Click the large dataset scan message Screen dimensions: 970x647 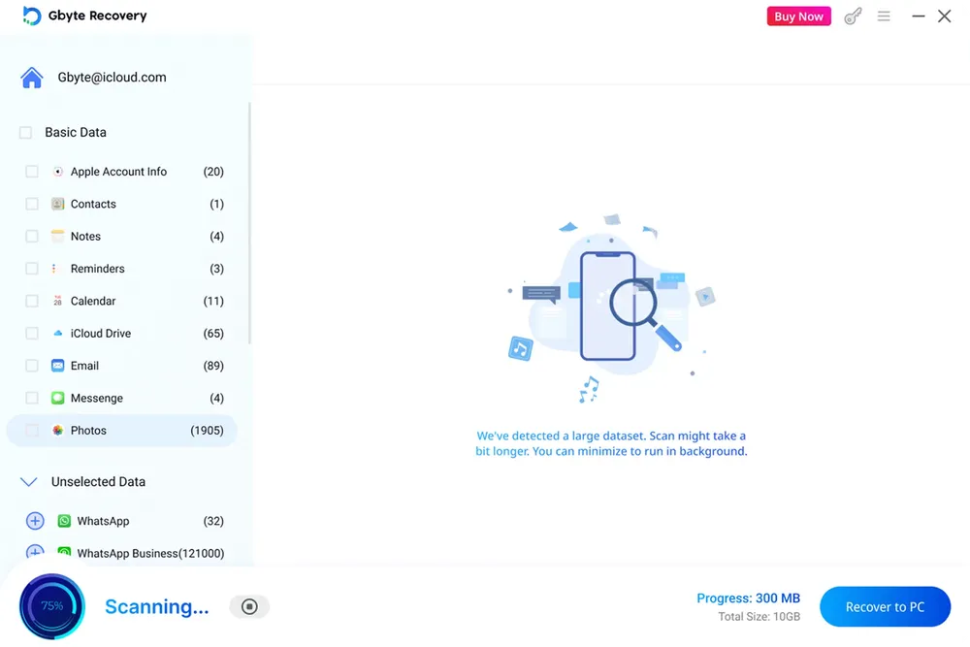pyautogui.click(x=611, y=443)
